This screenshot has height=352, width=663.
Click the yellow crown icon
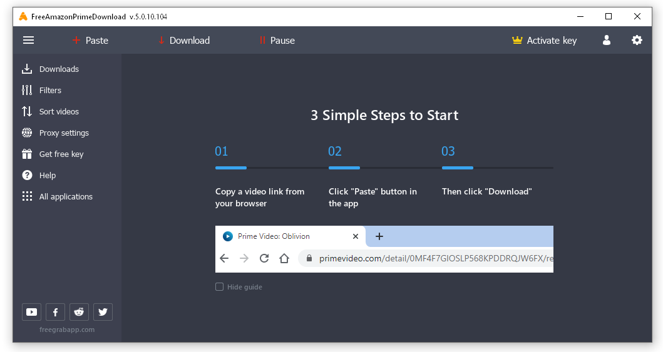517,40
